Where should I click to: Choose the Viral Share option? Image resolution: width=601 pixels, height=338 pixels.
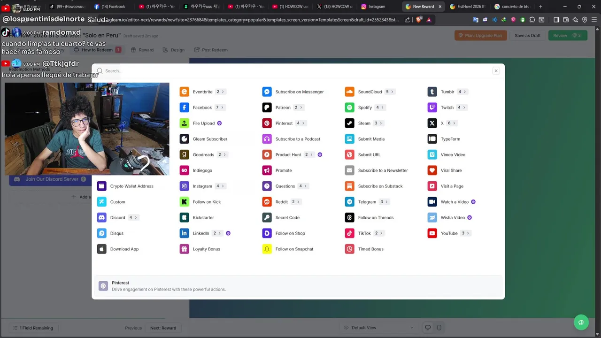(444, 170)
